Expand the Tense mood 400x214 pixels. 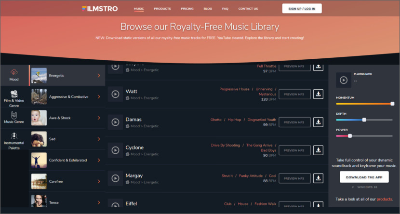[x=99, y=202]
